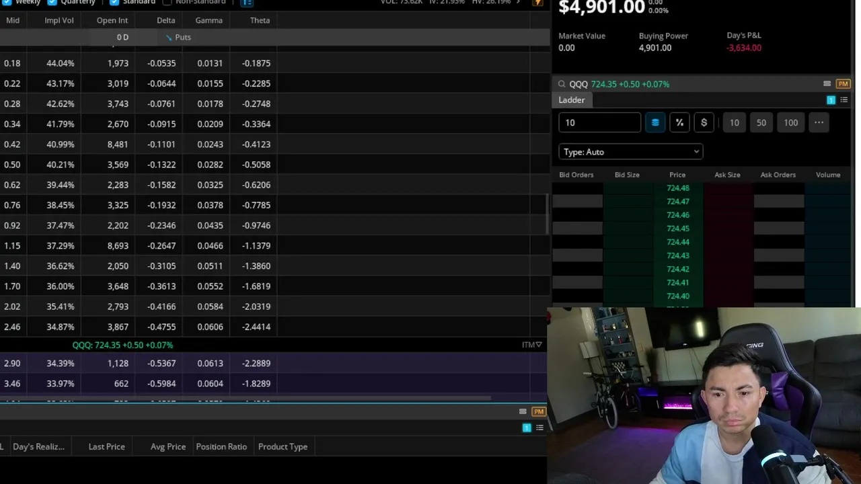Image resolution: width=861 pixels, height=484 pixels.
Task: Sort positions by Position Ratio column
Action: 221,446
